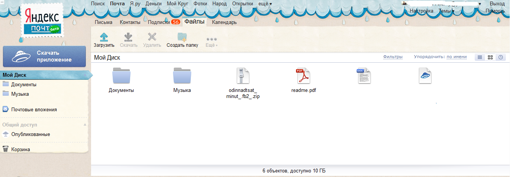Viewport: 510px width, 177px height.
Task: Switch to list view mode
Action: [480, 57]
